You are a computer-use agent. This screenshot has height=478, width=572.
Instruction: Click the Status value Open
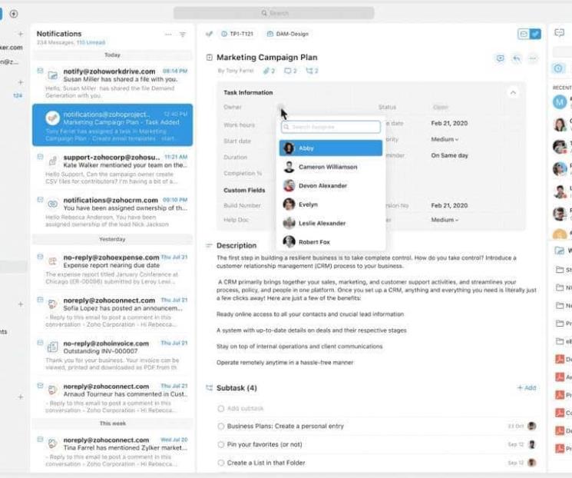click(x=440, y=108)
